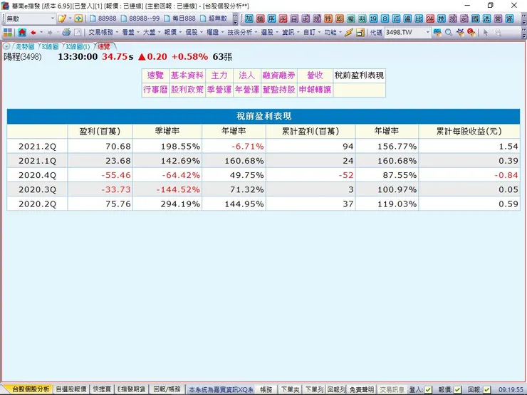The width and height of the screenshot is (527, 395).
Task: Click the green 權 shortcut icon
Action: click(x=351, y=19)
